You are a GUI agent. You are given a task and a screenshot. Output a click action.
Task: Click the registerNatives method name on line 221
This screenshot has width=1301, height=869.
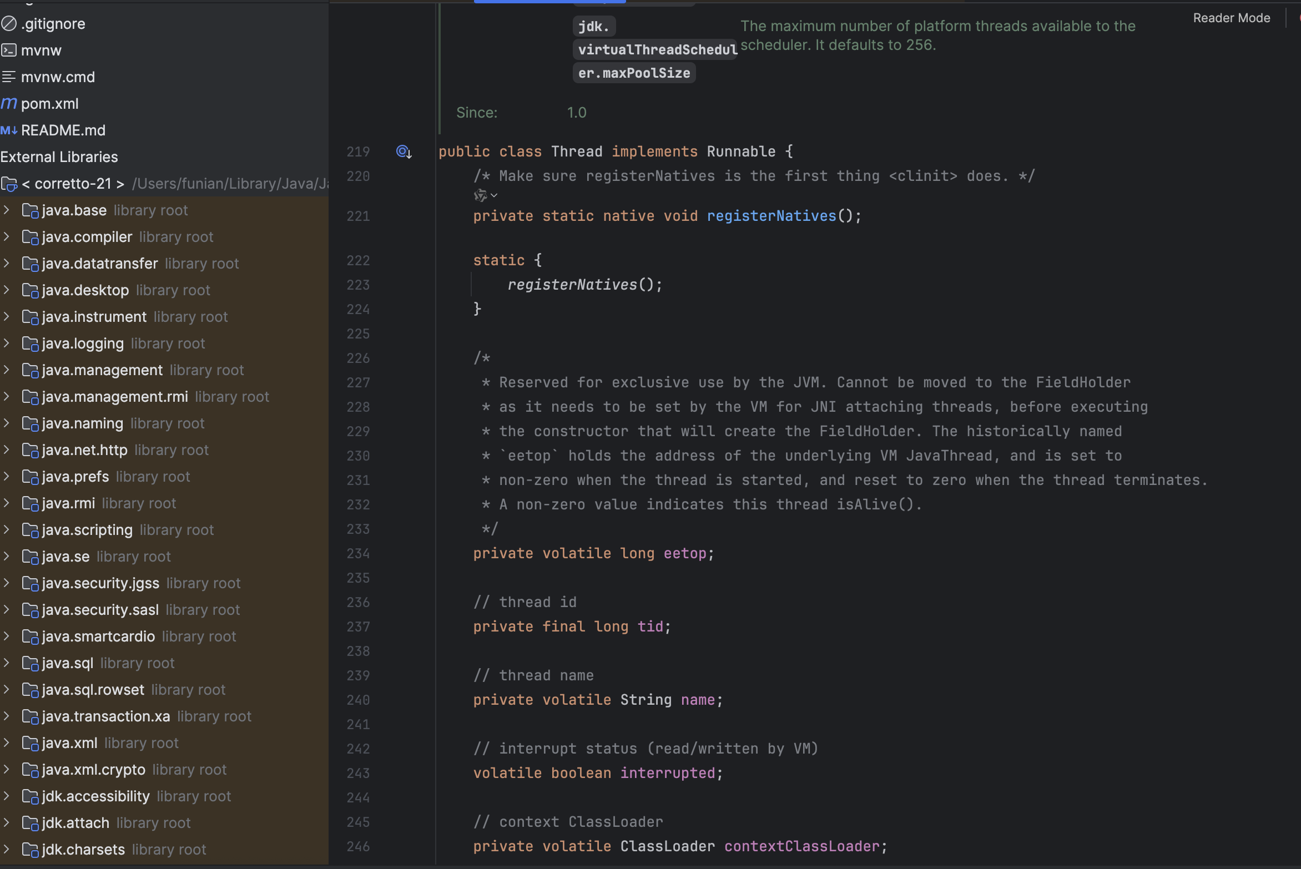(x=771, y=216)
